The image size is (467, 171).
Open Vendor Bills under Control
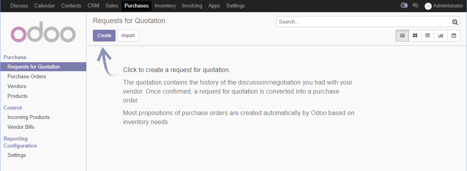21,127
